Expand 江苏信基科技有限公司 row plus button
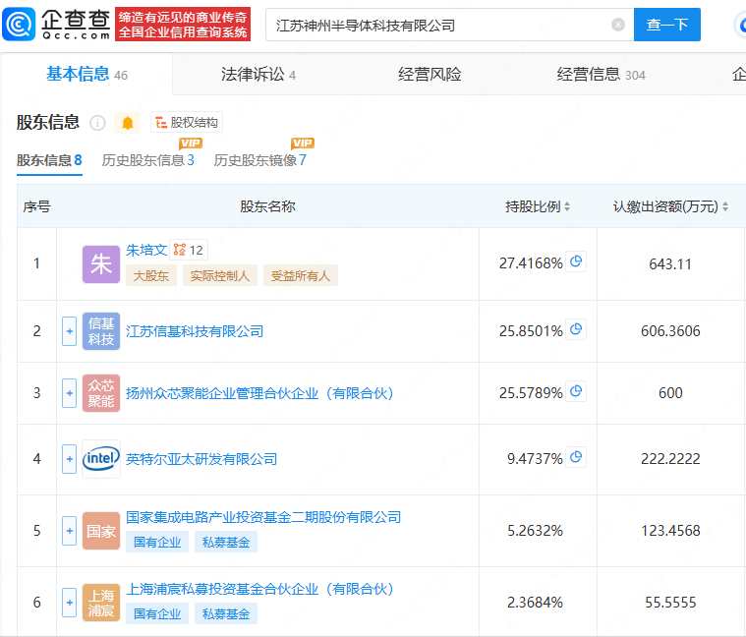Image resolution: width=746 pixels, height=637 pixels. coord(70,331)
